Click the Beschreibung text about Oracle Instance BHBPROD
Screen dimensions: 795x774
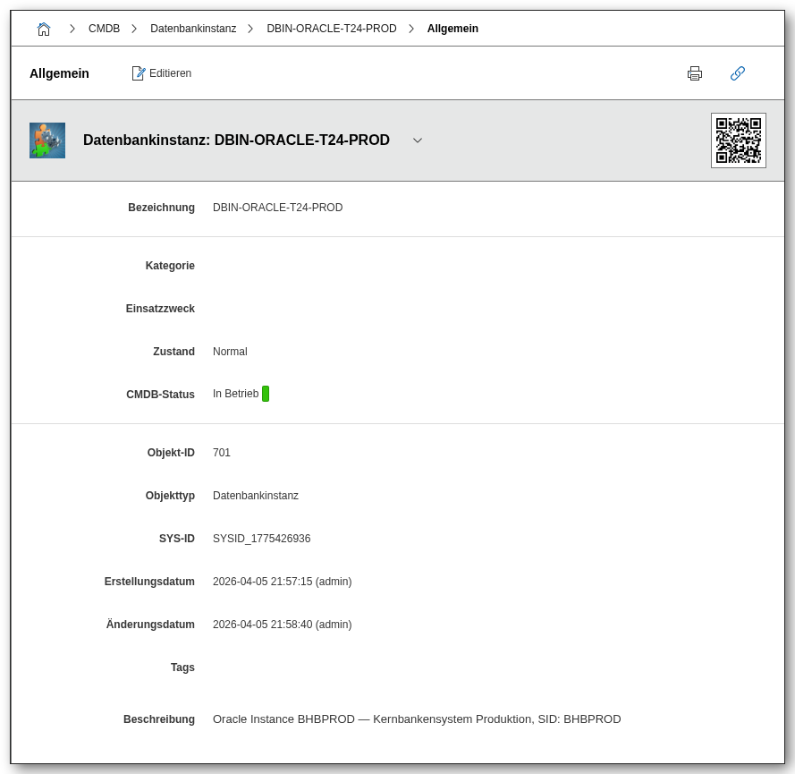click(416, 719)
